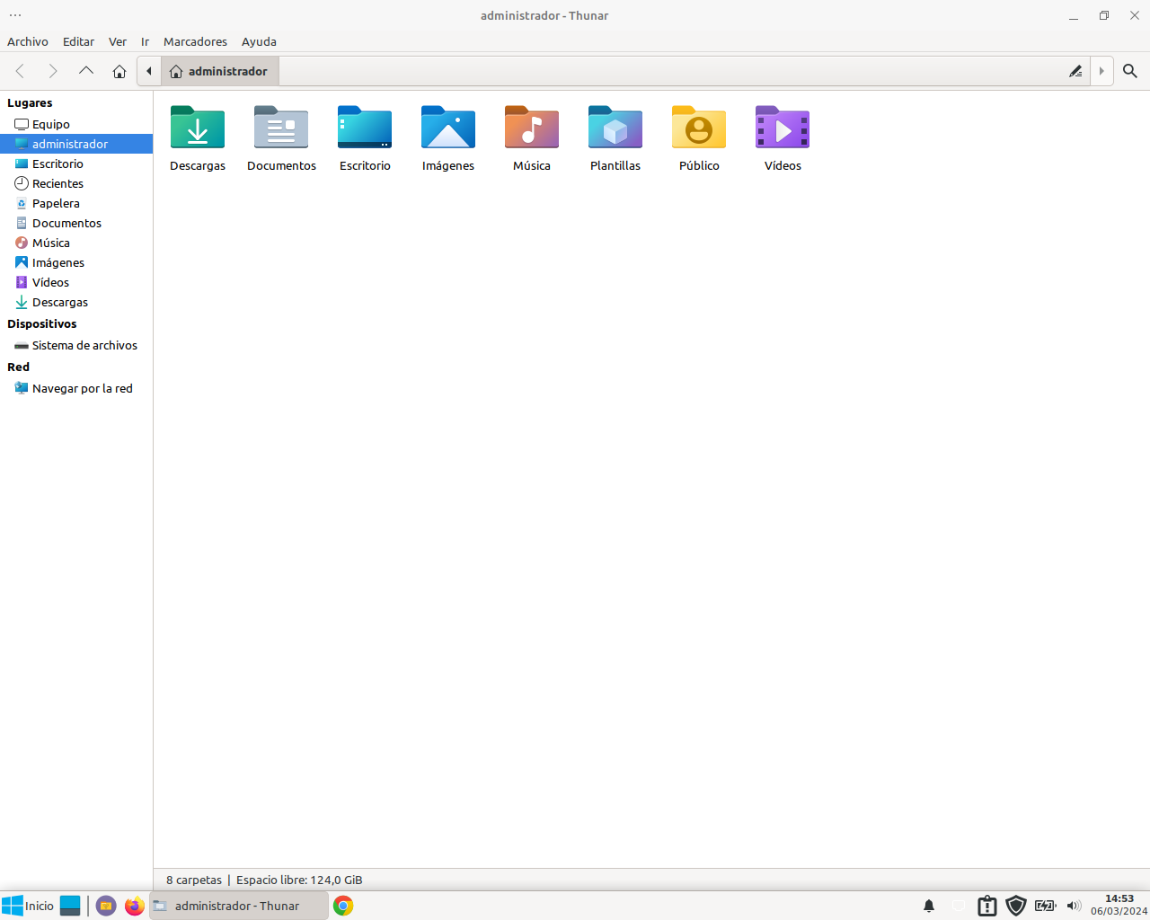Open the window menu ellipsis icon

[x=15, y=15]
